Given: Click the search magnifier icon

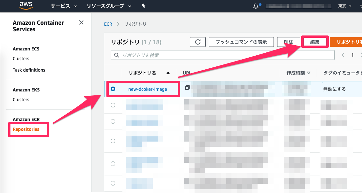Looking at the screenshot, I should tap(117, 55).
